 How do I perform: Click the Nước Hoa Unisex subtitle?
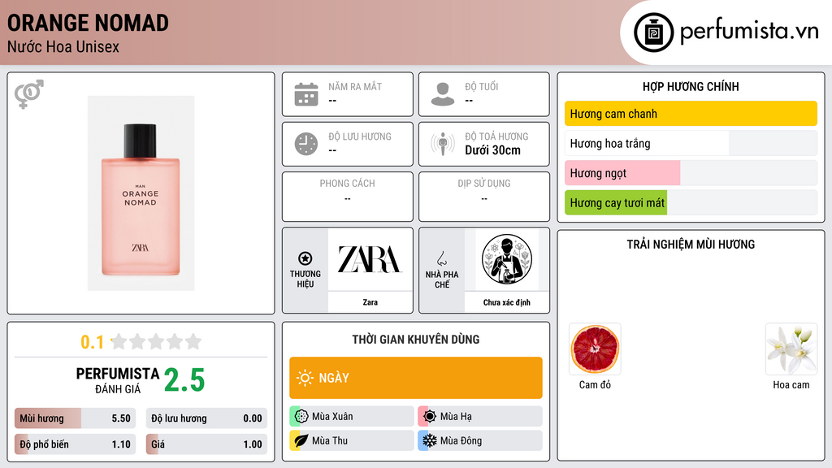(x=63, y=46)
